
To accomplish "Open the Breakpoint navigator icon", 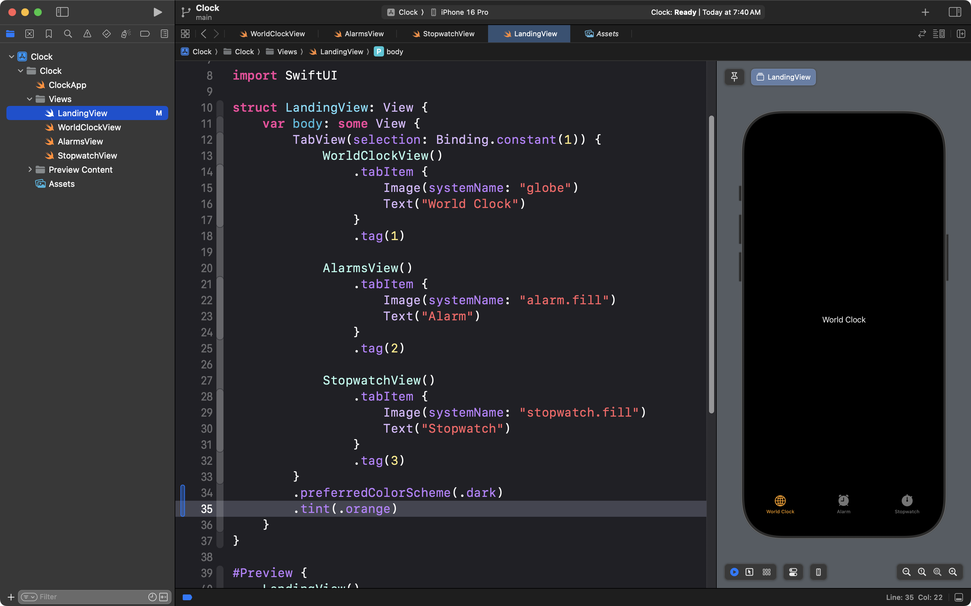I will 145,34.
